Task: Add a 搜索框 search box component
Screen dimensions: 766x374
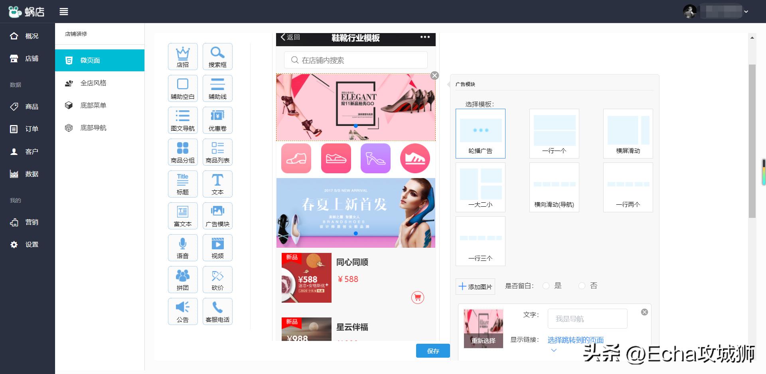Action: point(217,56)
